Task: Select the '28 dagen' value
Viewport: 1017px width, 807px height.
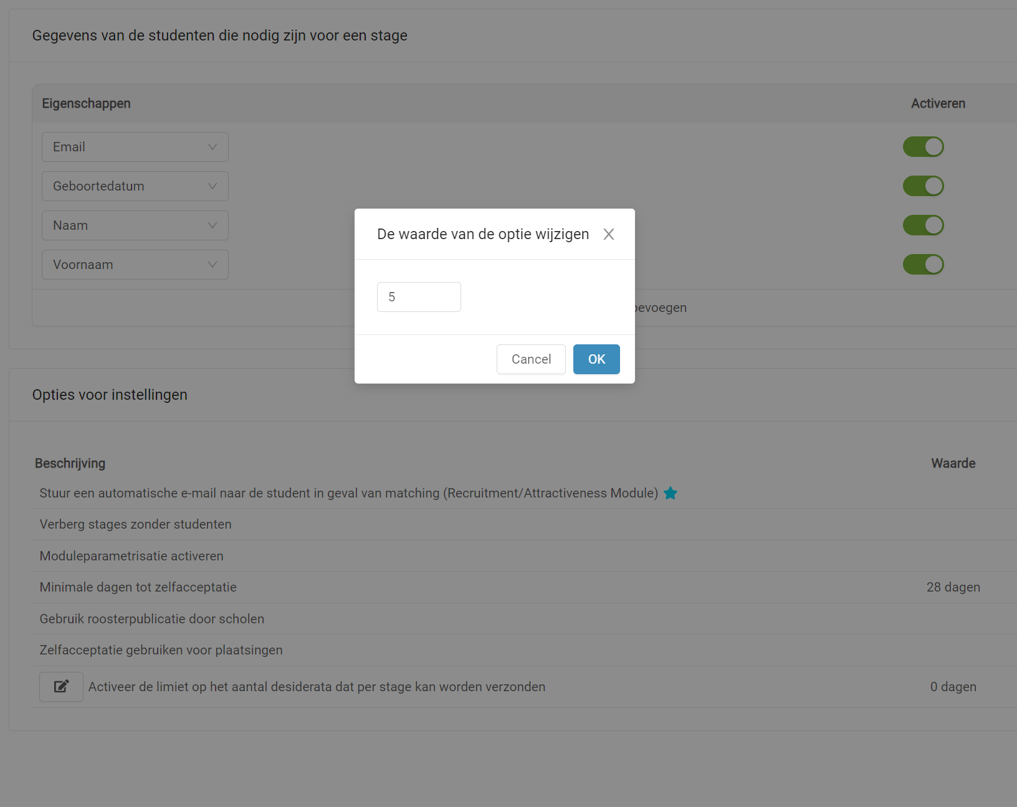Action: tap(953, 587)
